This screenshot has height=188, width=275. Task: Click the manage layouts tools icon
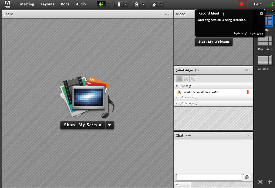(x=260, y=182)
